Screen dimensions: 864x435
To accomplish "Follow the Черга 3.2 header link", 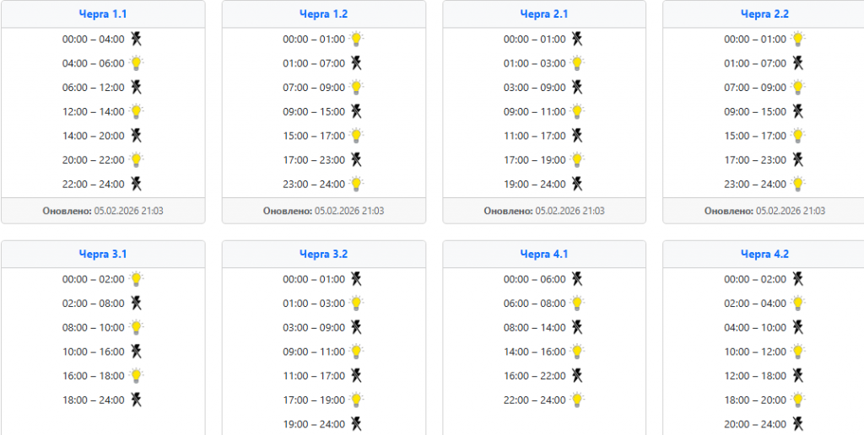I will pos(323,254).
